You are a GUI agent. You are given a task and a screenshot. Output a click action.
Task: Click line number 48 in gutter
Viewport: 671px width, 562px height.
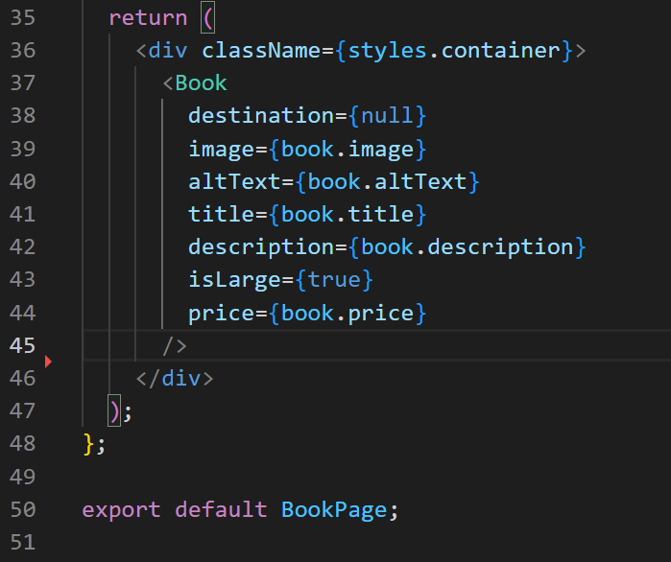(x=23, y=444)
